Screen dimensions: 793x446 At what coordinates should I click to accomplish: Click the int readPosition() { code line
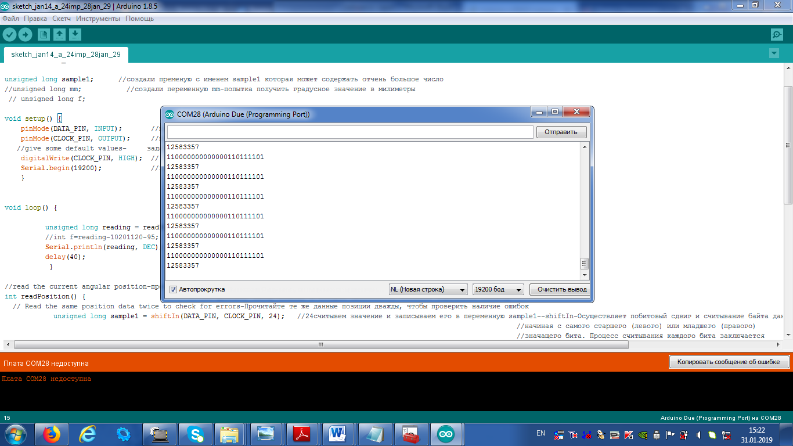[45, 296]
